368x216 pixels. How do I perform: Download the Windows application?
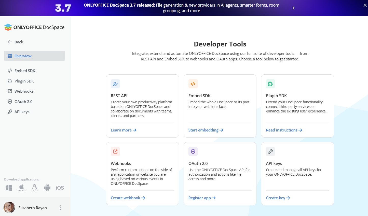(x=9, y=188)
